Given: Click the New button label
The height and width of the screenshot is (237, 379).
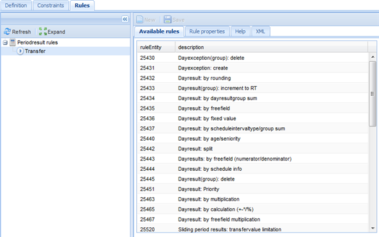Looking at the screenshot, I should pos(150,20).
